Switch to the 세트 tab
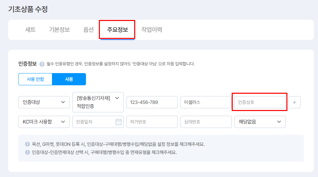 (x=30, y=30)
